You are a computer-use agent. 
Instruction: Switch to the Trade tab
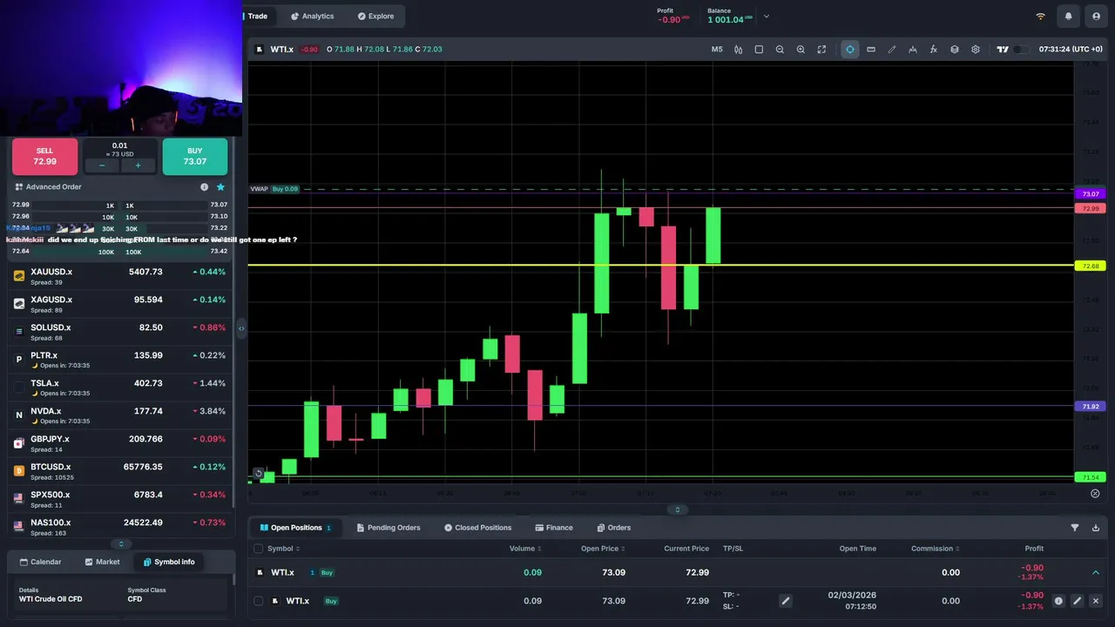pyautogui.click(x=259, y=16)
